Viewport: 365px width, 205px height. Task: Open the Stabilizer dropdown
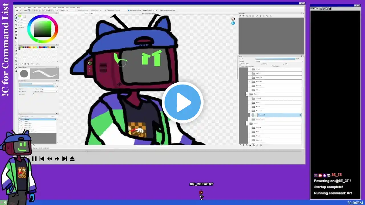pos(45,89)
